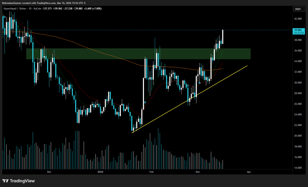This screenshot has width=308, height=187.
Task: Click the 22.000 price axis label
Action: click(298, 125)
